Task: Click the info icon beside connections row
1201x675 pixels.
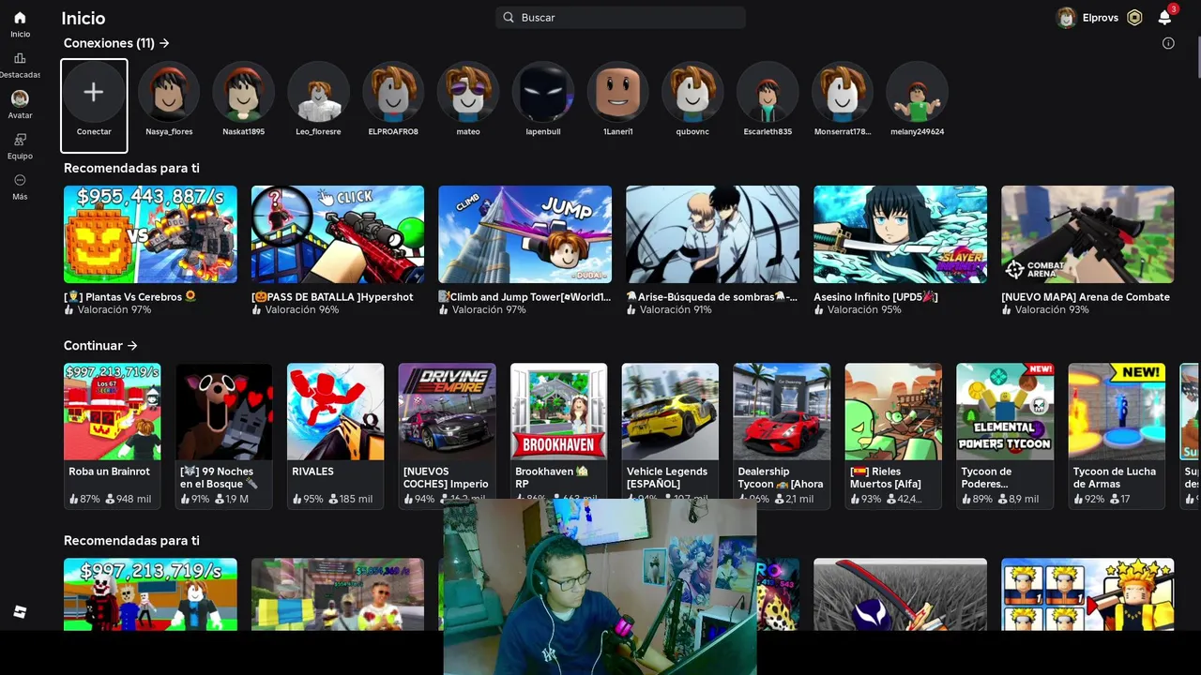Action: pos(1168,43)
